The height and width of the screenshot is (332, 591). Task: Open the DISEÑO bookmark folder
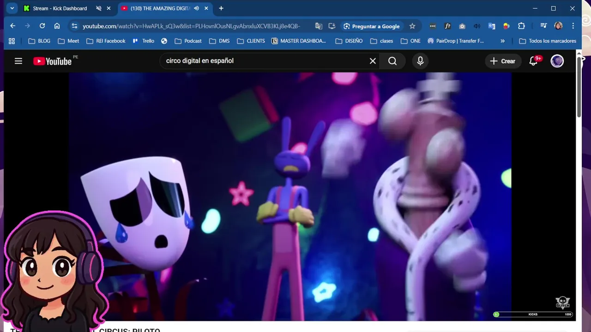[349, 41]
